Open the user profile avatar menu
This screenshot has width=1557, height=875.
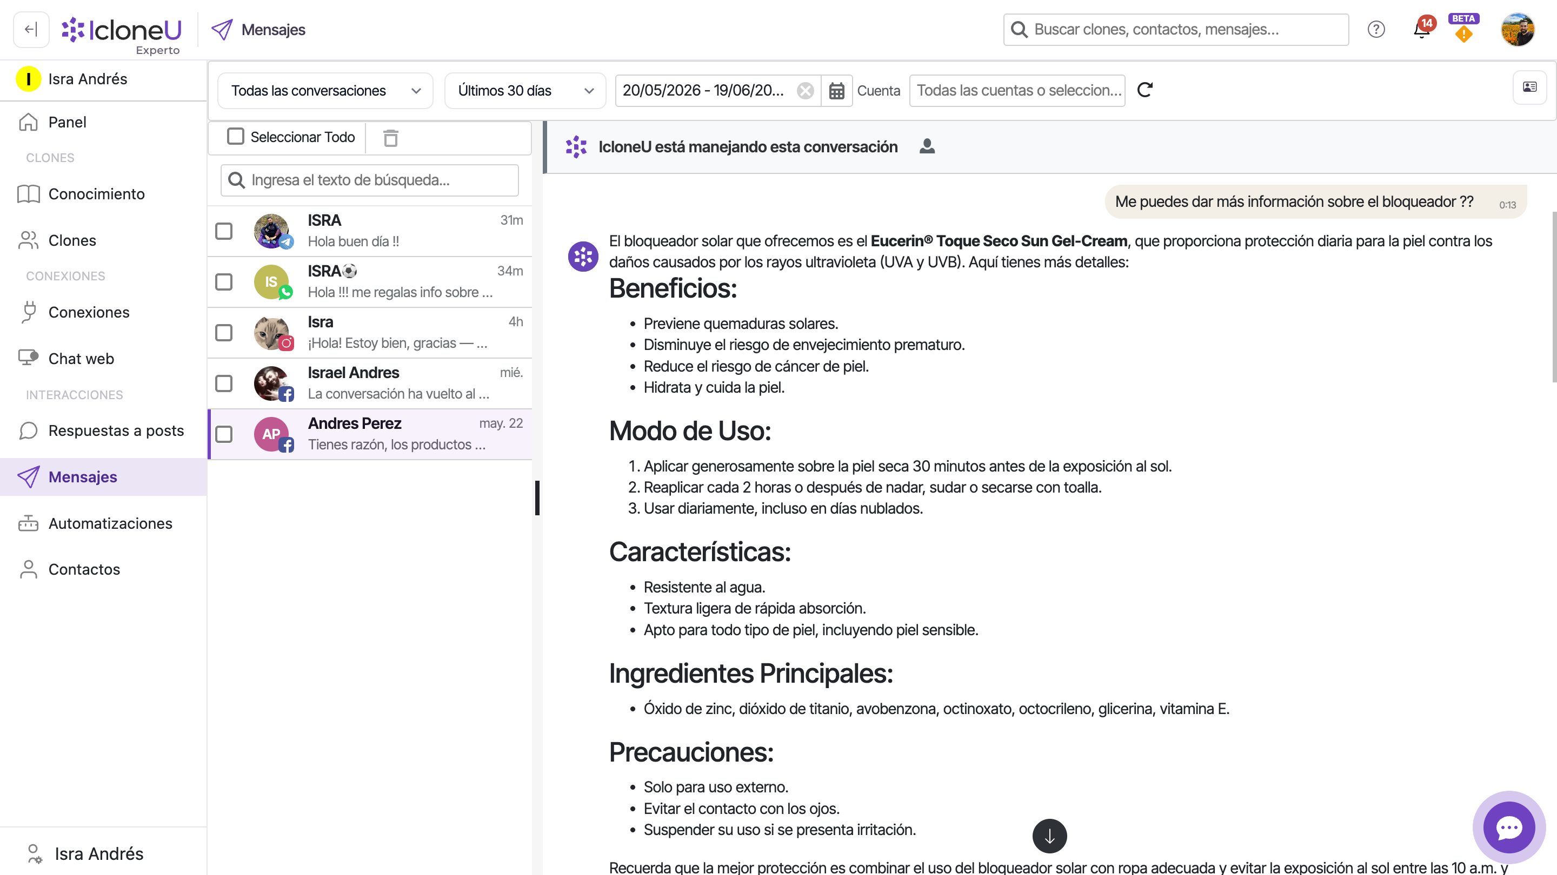tap(1518, 29)
